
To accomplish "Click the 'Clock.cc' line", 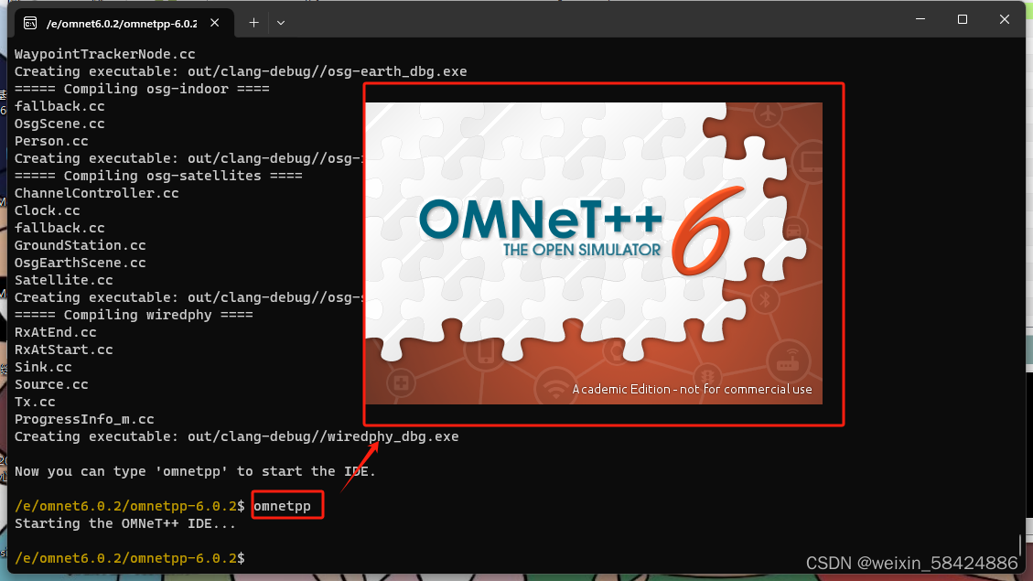I will pos(48,210).
